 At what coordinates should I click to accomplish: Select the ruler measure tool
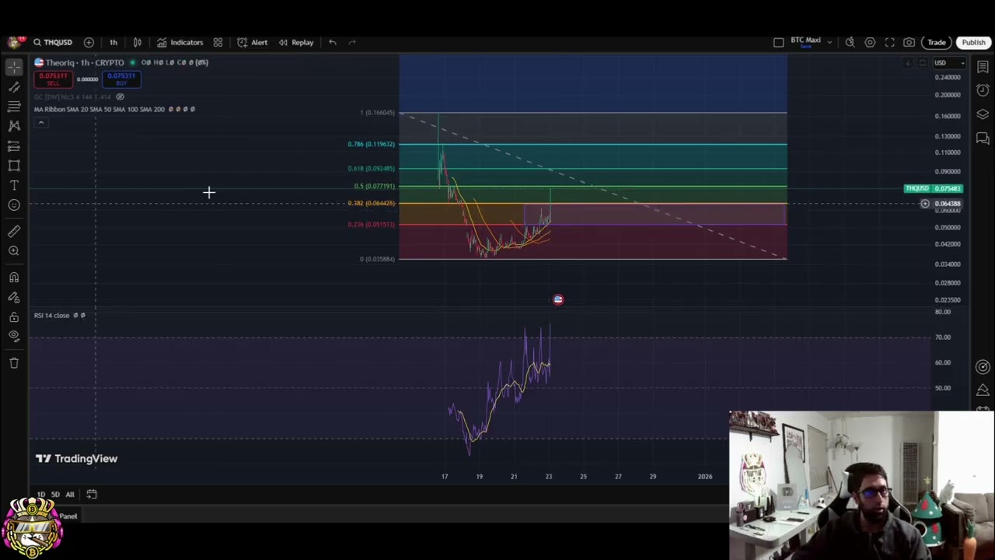[x=14, y=231]
